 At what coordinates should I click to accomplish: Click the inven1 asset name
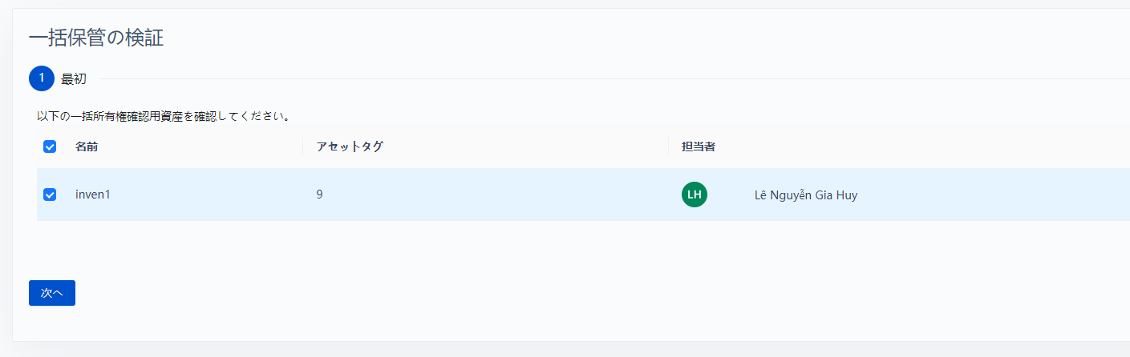click(92, 195)
